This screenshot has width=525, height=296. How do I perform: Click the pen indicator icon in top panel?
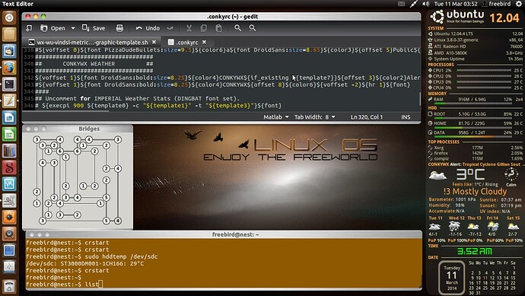[x=414, y=4]
